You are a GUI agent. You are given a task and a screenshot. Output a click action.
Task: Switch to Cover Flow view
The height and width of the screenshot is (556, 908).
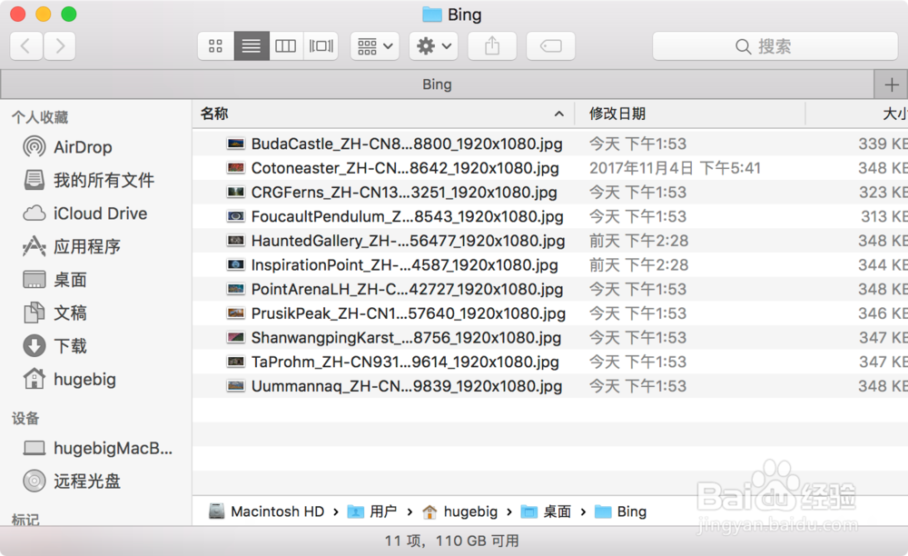(x=321, y=45)
